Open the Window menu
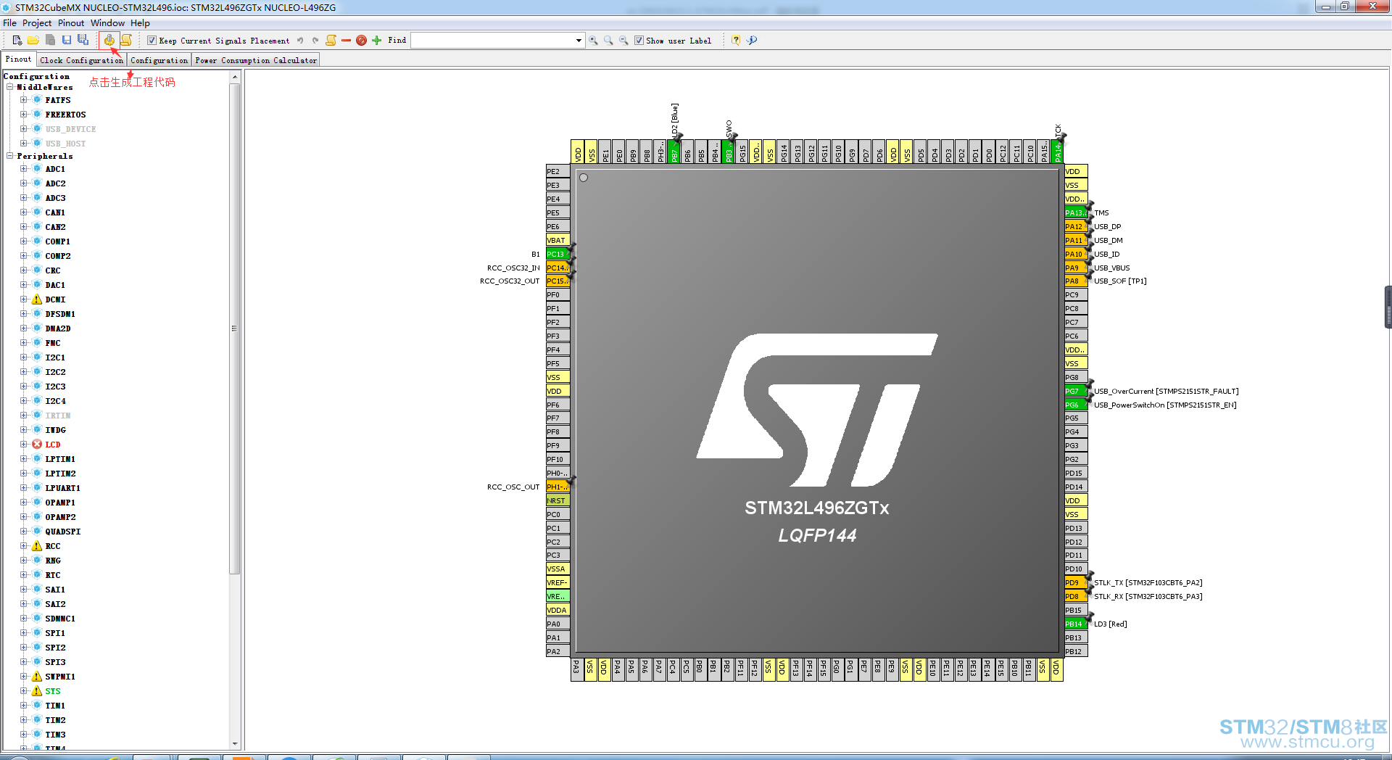The width and height of the screenshot is (1392, 760). tap(107, 23)
